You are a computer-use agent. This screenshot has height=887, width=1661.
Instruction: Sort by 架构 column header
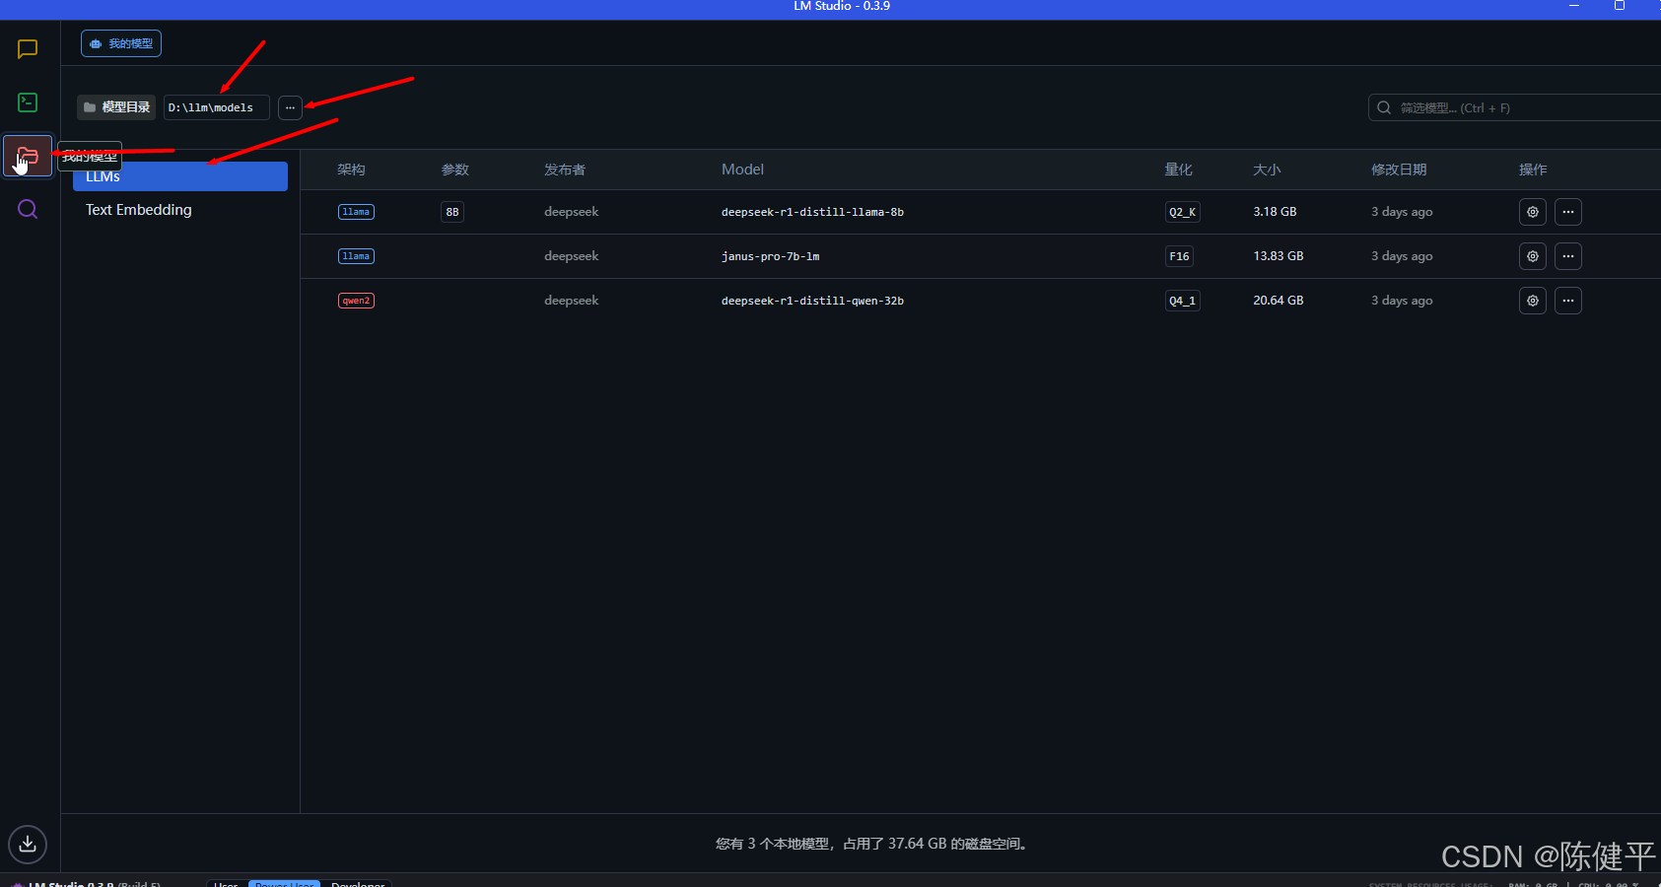(351, 170)
